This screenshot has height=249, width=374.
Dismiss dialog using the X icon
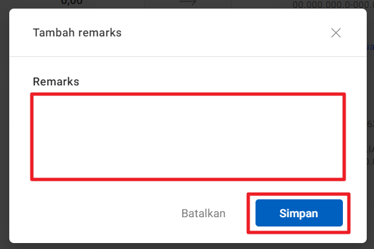pyautogui.click(x=336, y=32)
